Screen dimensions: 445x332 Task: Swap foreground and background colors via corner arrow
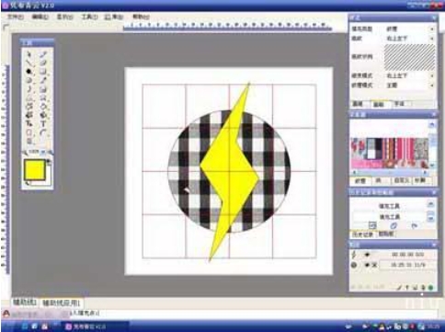(49, 161)
